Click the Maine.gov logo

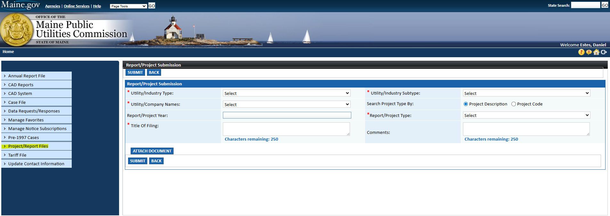coord(21,5)
